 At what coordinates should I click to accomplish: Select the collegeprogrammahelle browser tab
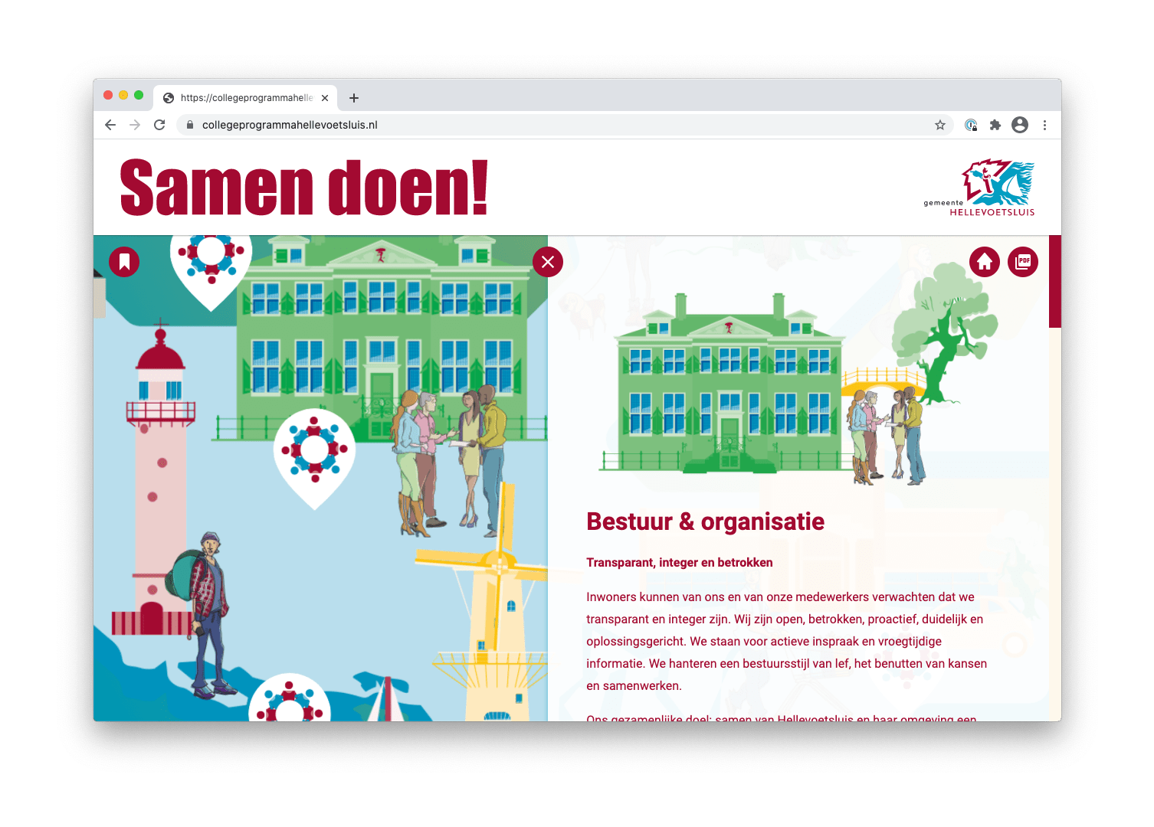245,98
